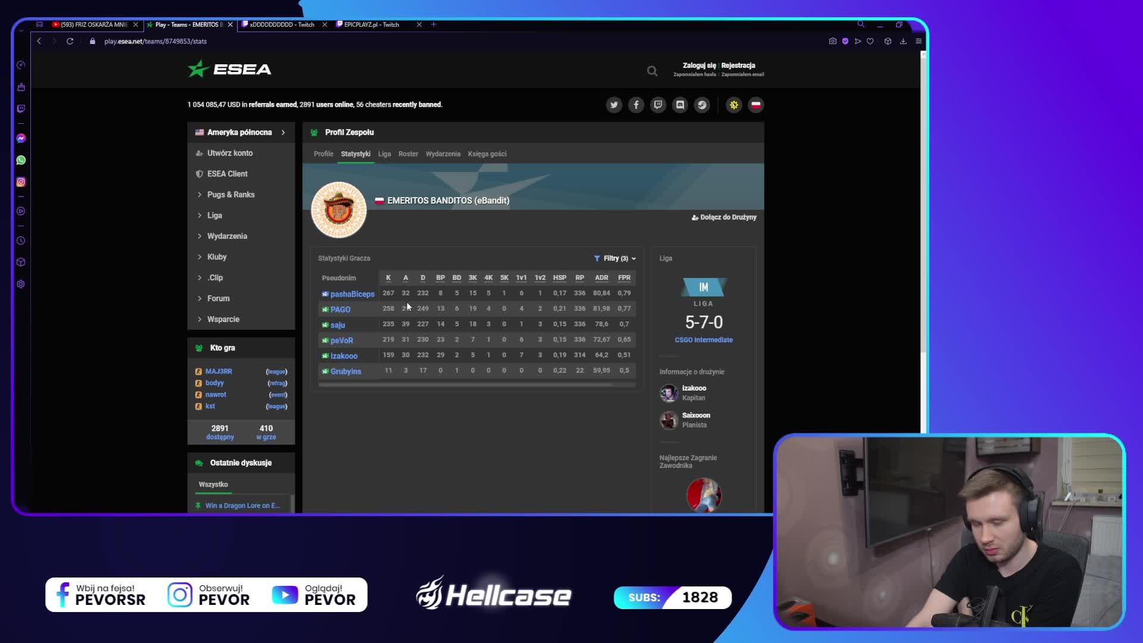This screenshot has width=1143, height=643.
Task: Open the browser easy setup menu icon
Action: click(919, 41)
